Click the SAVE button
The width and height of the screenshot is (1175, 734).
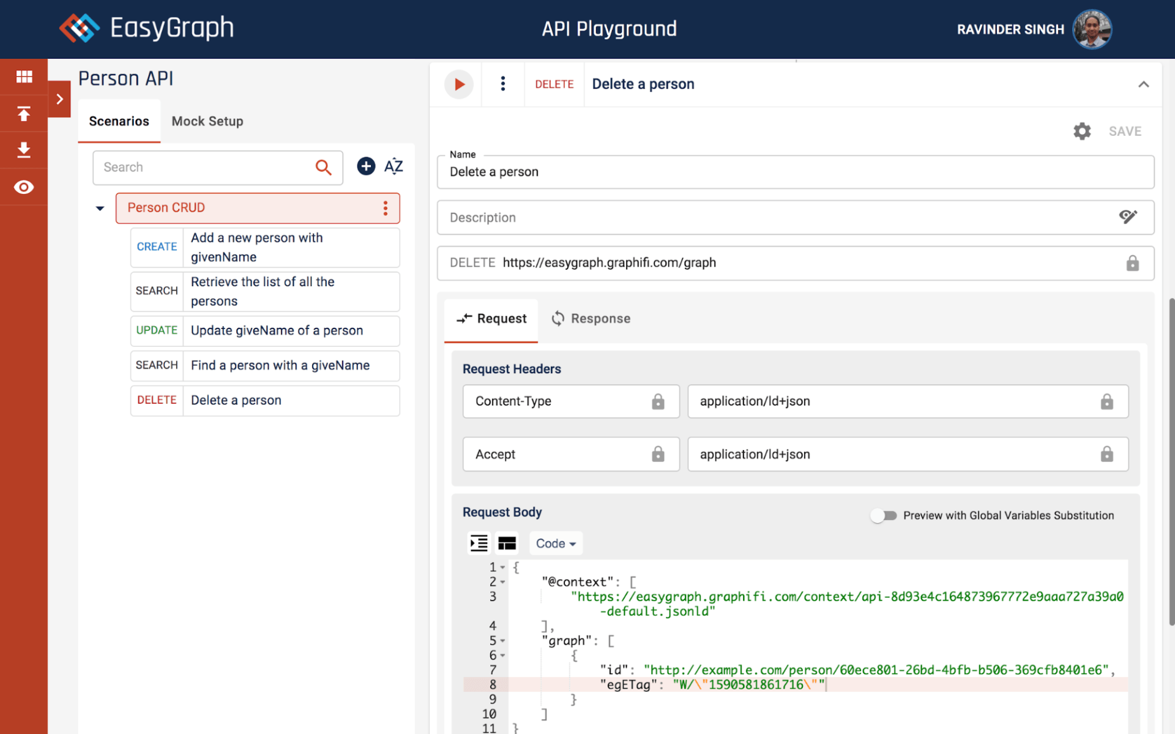click(x=1125, y=131)
